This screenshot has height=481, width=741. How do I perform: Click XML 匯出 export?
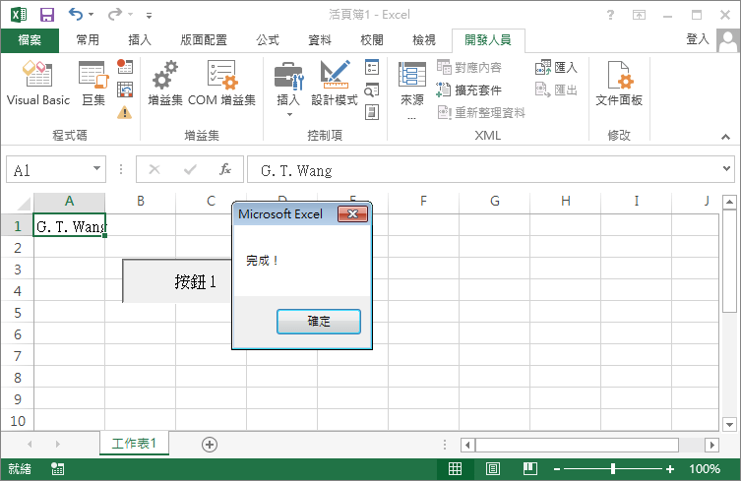pyautogui.click(x=556, y=90)
